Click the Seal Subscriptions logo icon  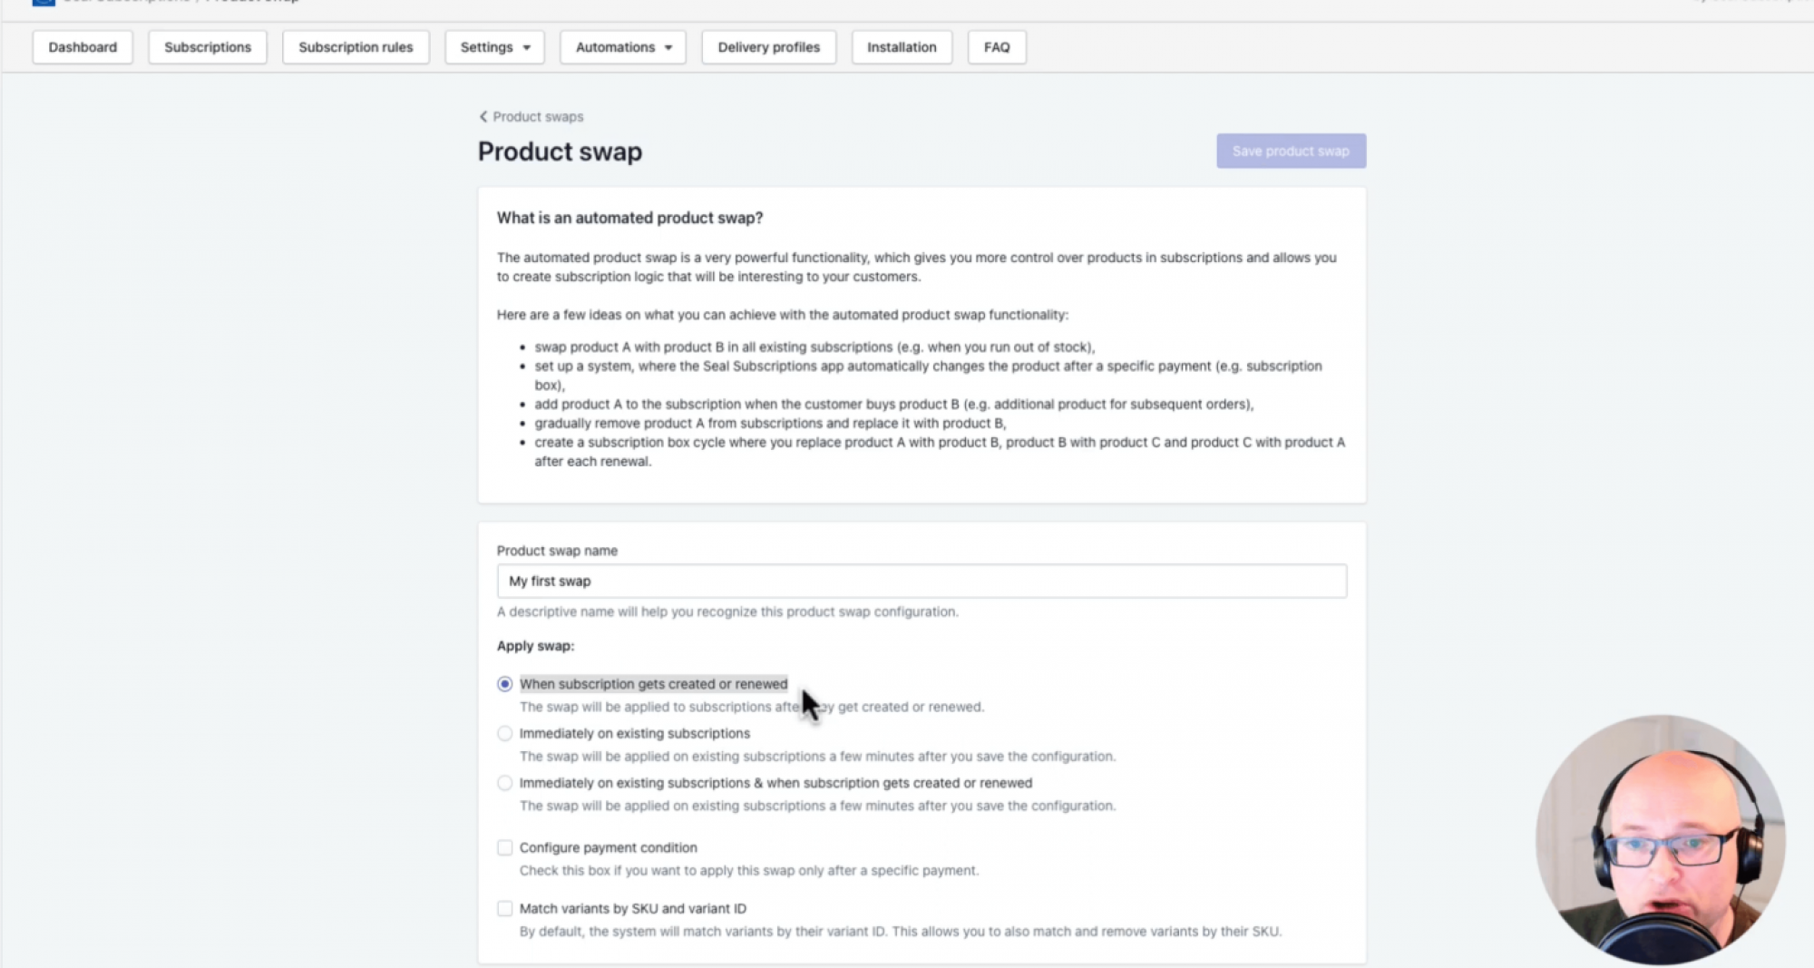[44, 2]
